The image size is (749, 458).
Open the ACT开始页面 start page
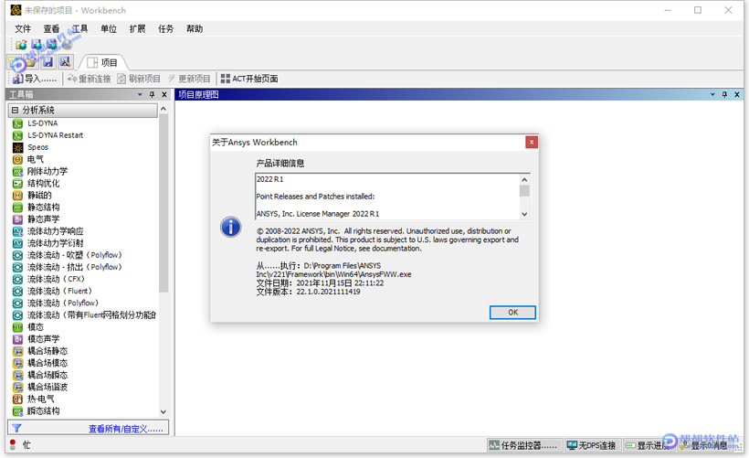[249, 79]
